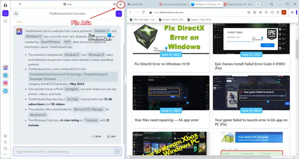
Task: Open 'TWC new rates' bookmark
Action: click(x=143, y=20)
